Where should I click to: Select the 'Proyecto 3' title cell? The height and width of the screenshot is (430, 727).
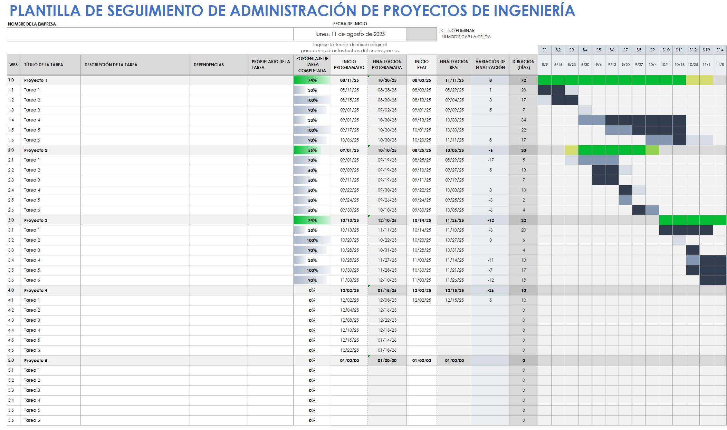50,220
